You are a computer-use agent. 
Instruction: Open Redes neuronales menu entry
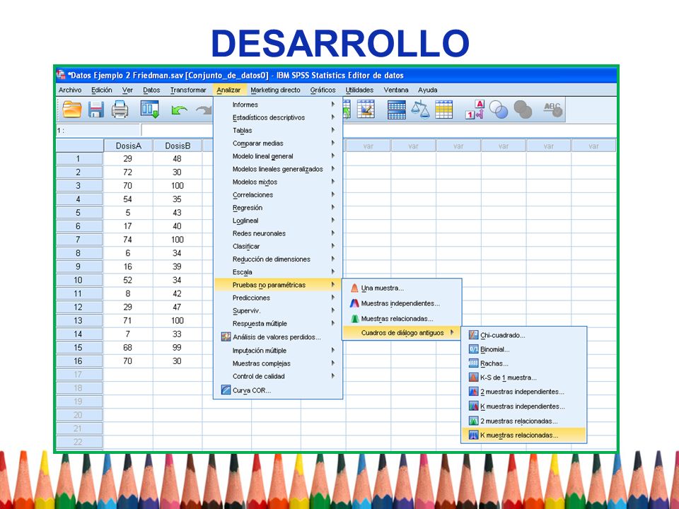278,233
